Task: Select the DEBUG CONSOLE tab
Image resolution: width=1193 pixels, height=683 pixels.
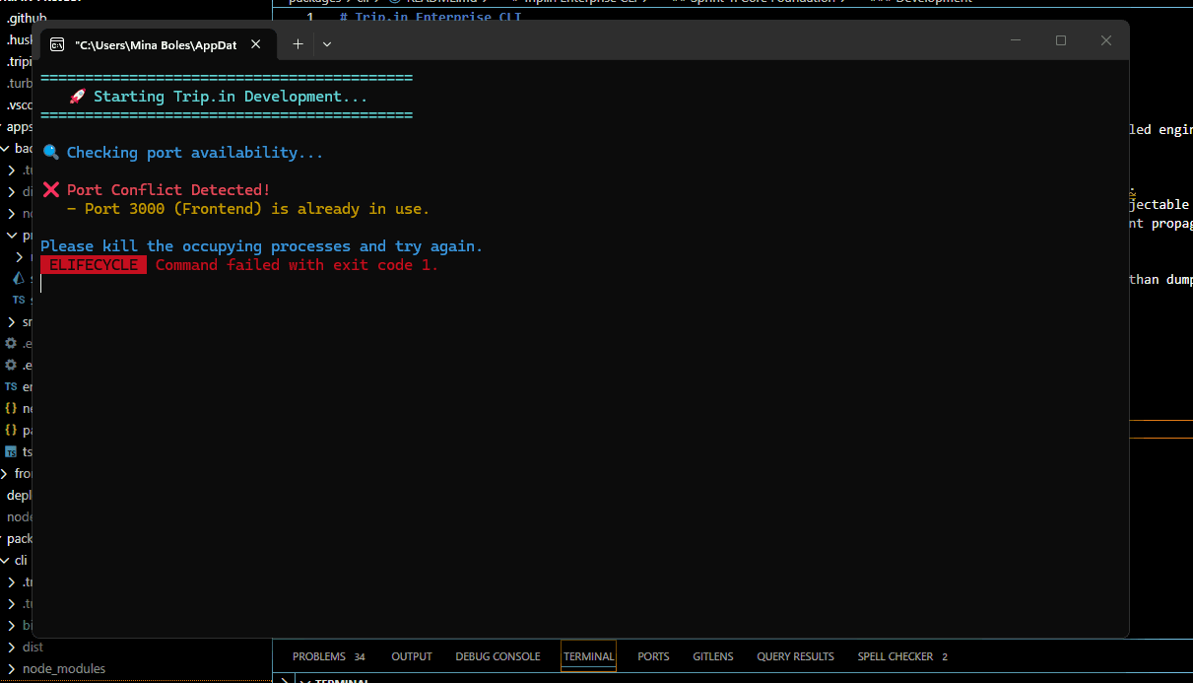Action: click(497, 656)
